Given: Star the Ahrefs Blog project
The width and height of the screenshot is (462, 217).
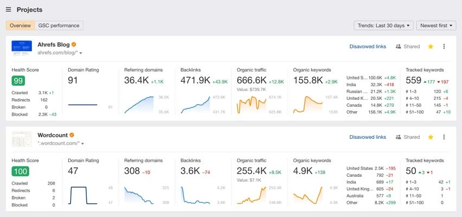Looking at the screenshot, I should (431, 47).
